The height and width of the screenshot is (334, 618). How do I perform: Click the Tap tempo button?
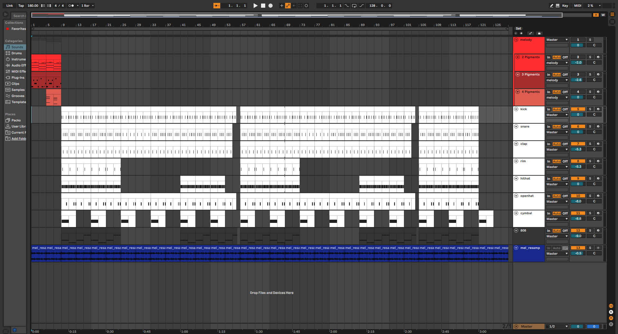coord(21,5)
